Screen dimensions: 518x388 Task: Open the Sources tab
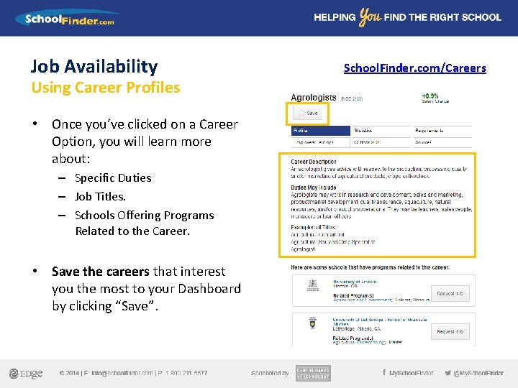[442, 142]
